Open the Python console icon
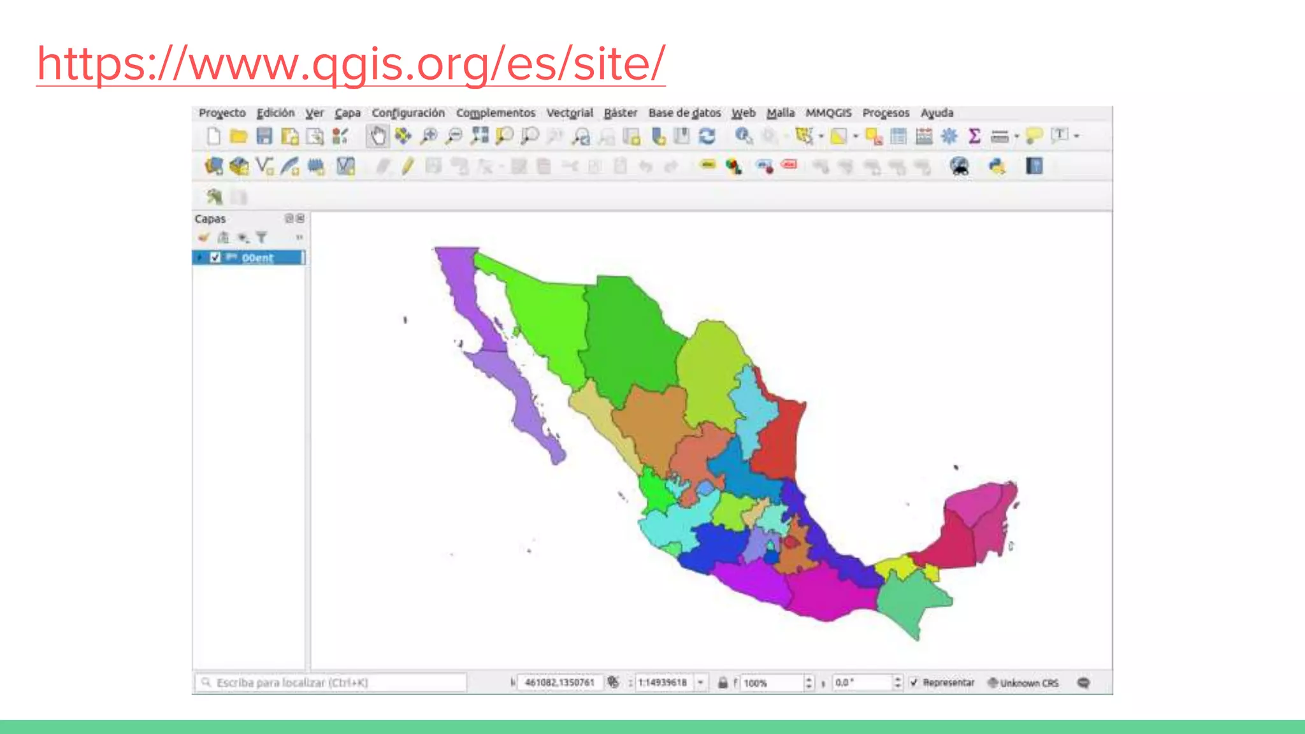 tap(997, 167)
